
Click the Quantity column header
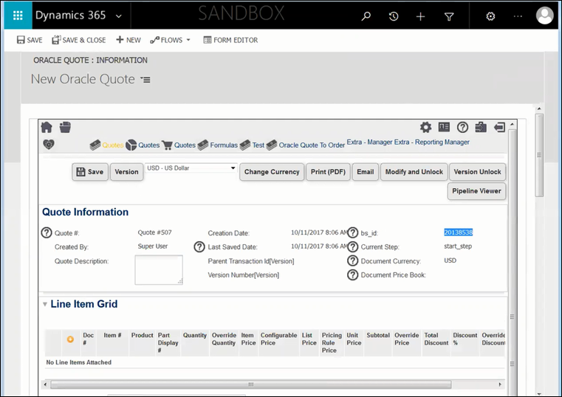click(x=195, y=335)
